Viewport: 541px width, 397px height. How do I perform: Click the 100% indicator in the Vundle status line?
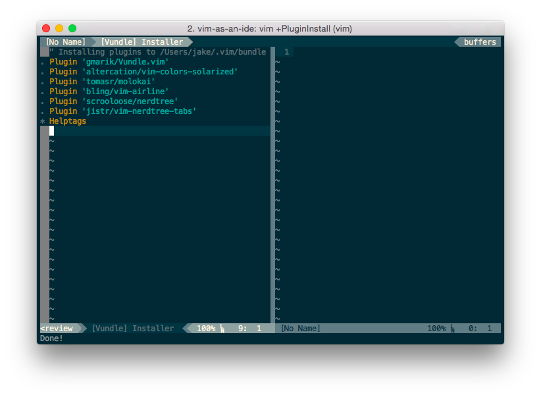[206, 329]
